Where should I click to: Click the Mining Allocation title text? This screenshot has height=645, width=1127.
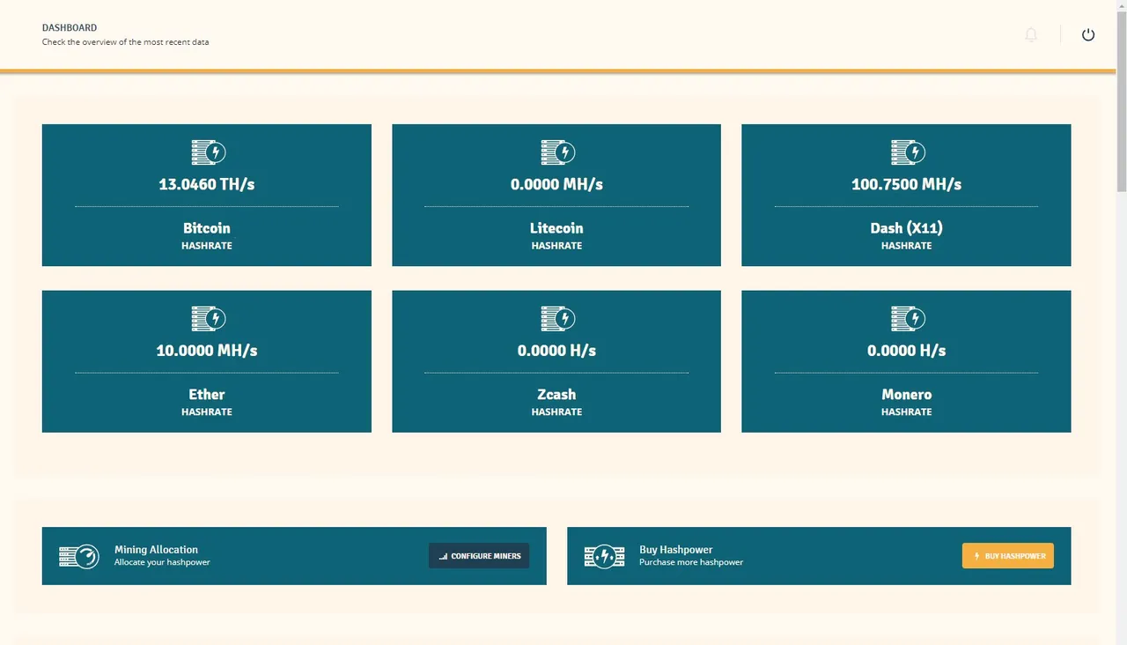(x=156, y=549)
